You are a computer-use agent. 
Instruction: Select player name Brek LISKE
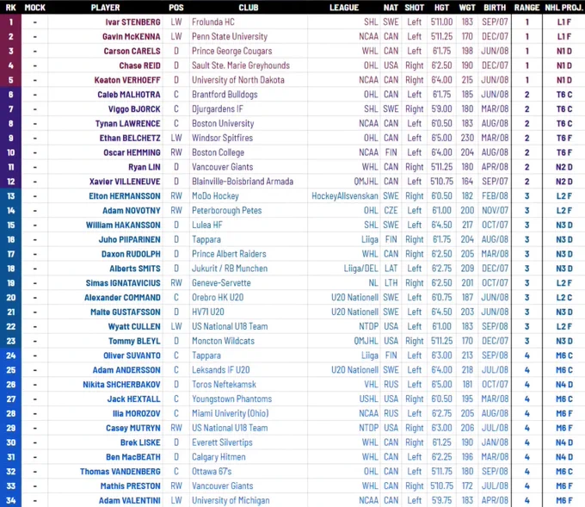(140, 442)
